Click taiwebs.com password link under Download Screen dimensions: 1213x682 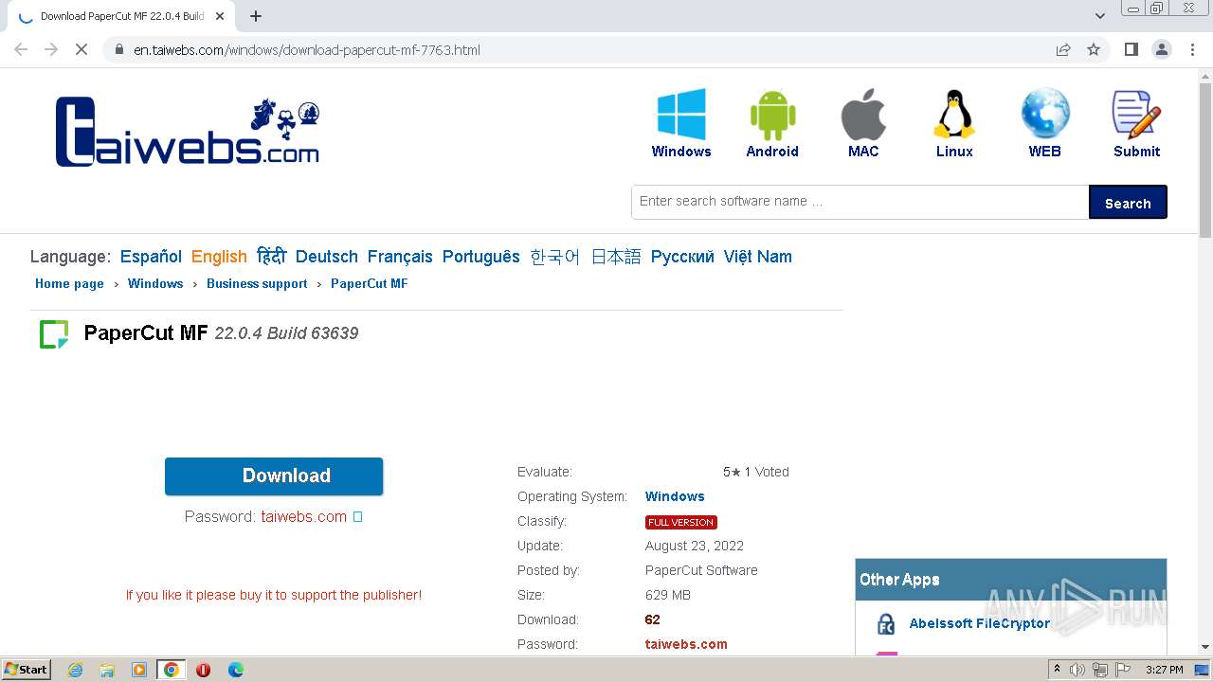304,516
